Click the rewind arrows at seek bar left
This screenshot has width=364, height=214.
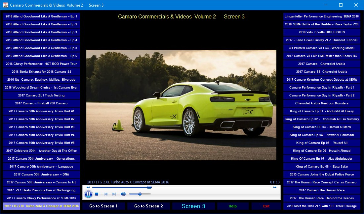pos(88,187)
